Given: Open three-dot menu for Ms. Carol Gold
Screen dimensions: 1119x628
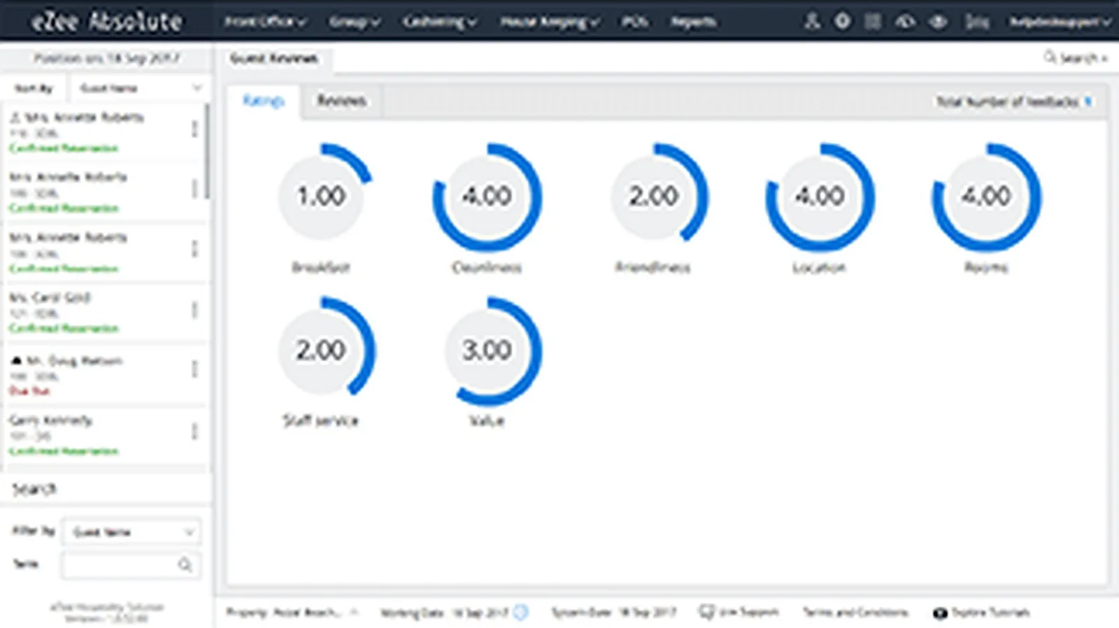Looking at the screenshot, I should click(x=194, y=310).
